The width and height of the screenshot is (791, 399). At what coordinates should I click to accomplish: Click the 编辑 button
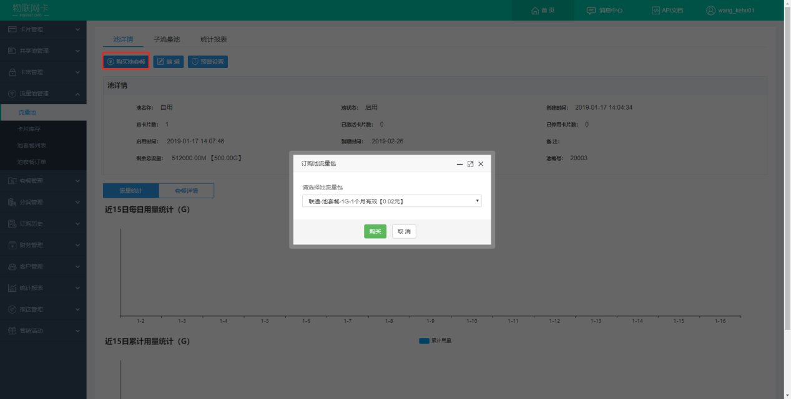[x=169, y=62]
